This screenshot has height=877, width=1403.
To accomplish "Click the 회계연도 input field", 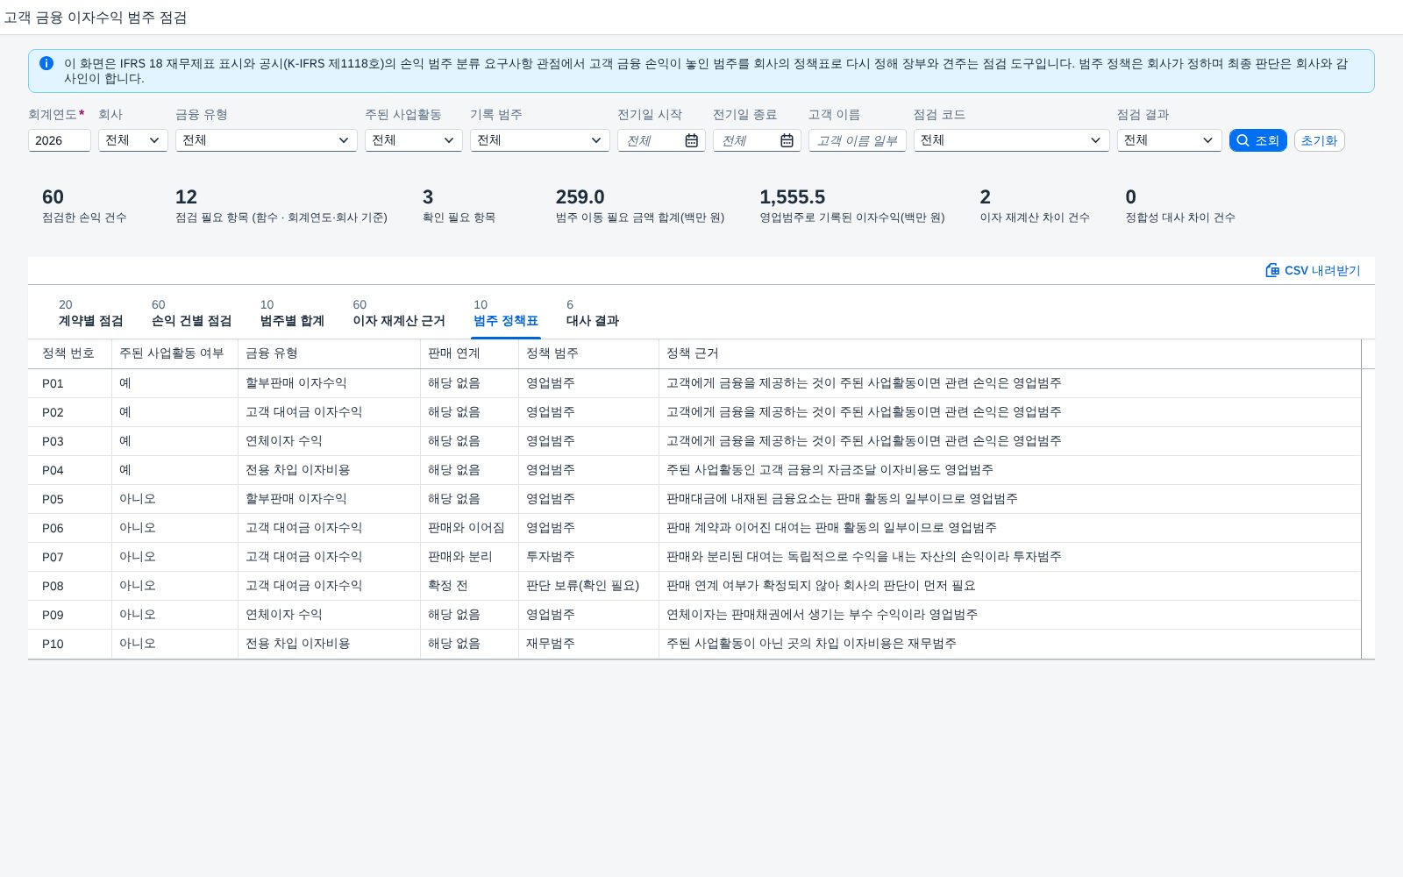I will (59, 140).
